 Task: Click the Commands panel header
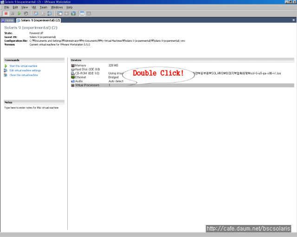tap(34, 60)
